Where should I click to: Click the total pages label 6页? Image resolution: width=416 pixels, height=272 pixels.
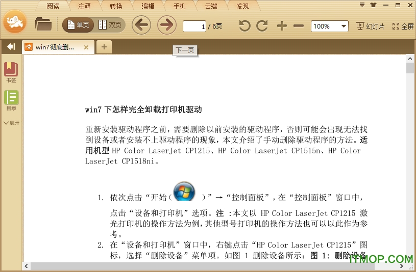click(x=217, y=26)
